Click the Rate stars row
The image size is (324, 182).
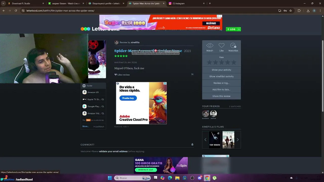pyautogui.click(x=221, y=62)
